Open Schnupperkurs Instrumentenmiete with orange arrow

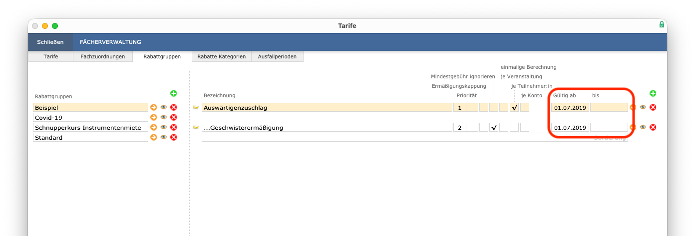pyautogui.click(x=154, y=127)
